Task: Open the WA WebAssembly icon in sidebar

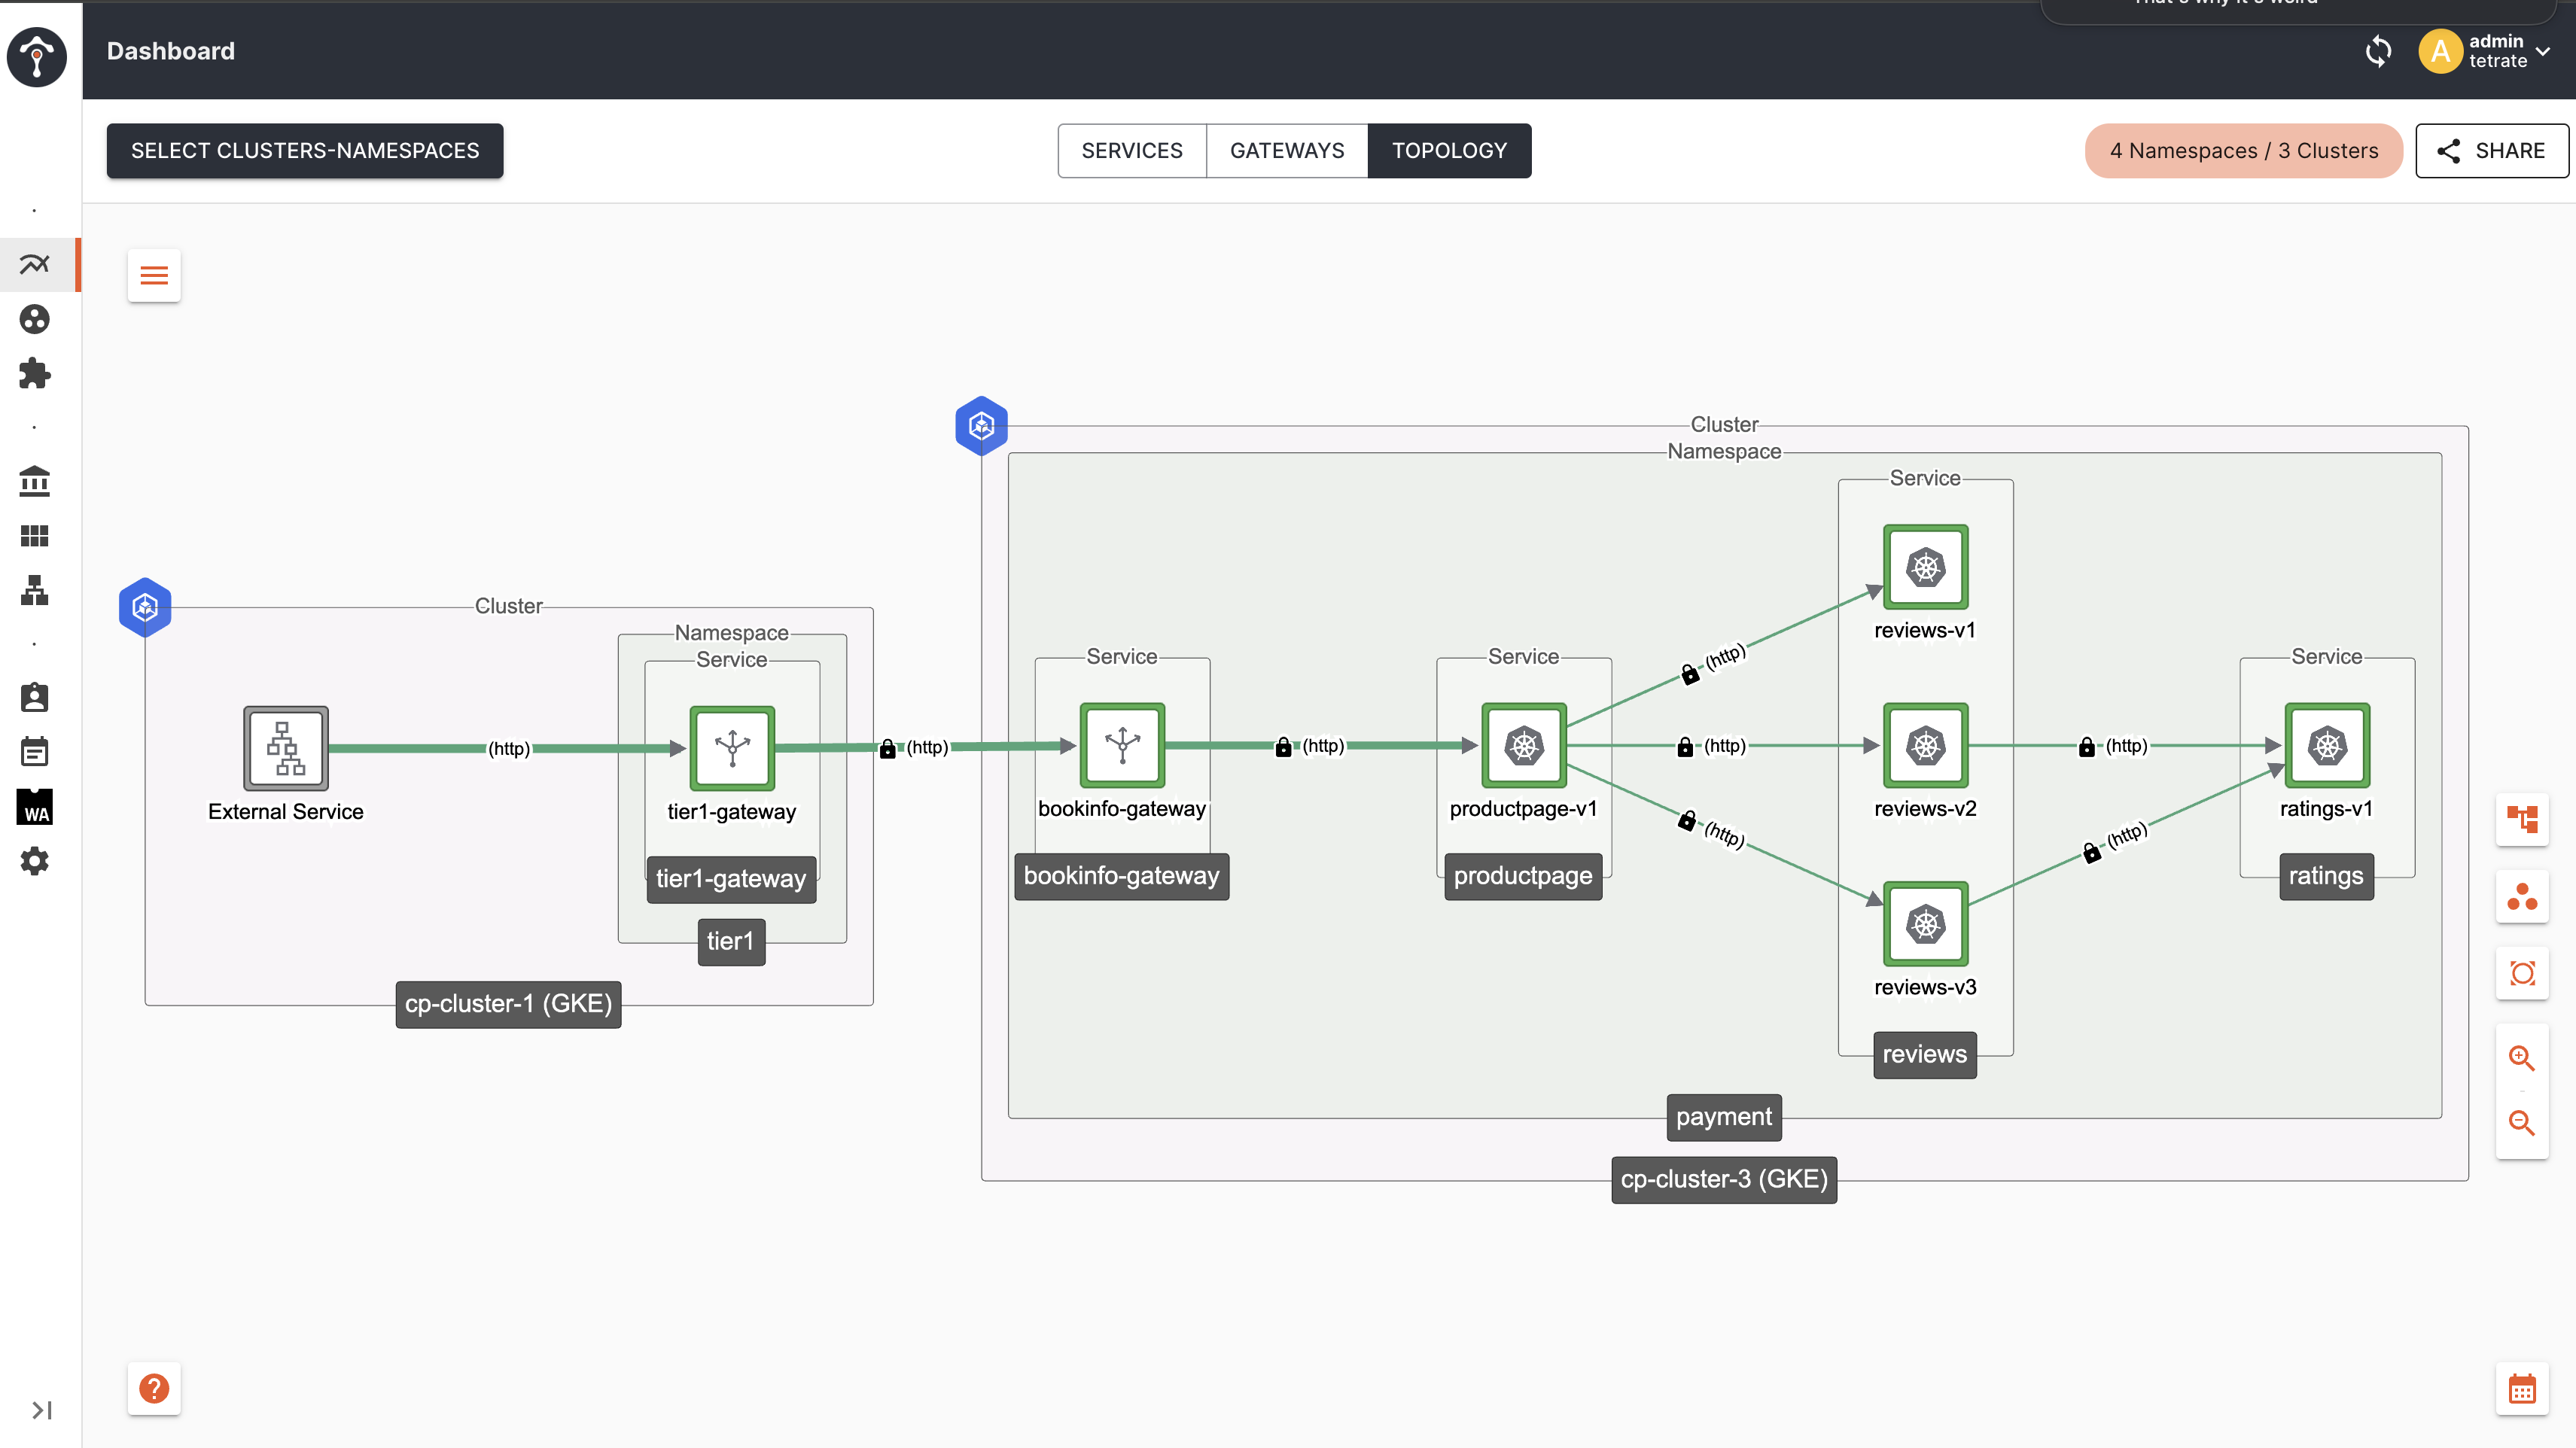Action: pos(35,807)
